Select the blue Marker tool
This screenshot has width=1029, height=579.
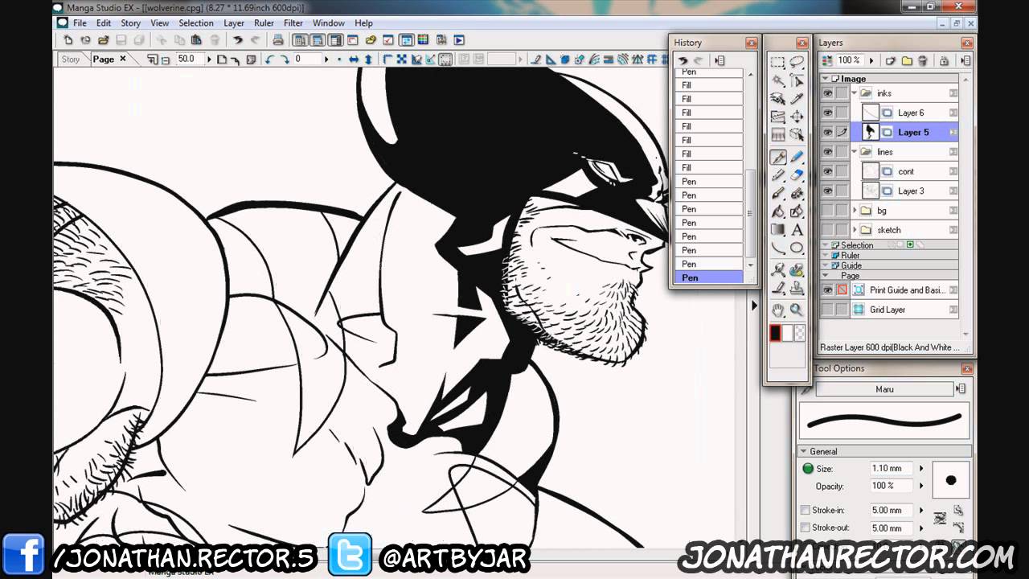(x=797, y=158)
